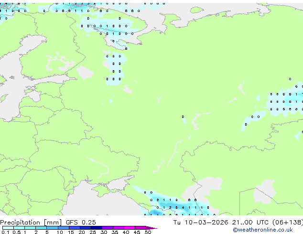Pick the legend swatch between 20 and 25

click(86, 228)
